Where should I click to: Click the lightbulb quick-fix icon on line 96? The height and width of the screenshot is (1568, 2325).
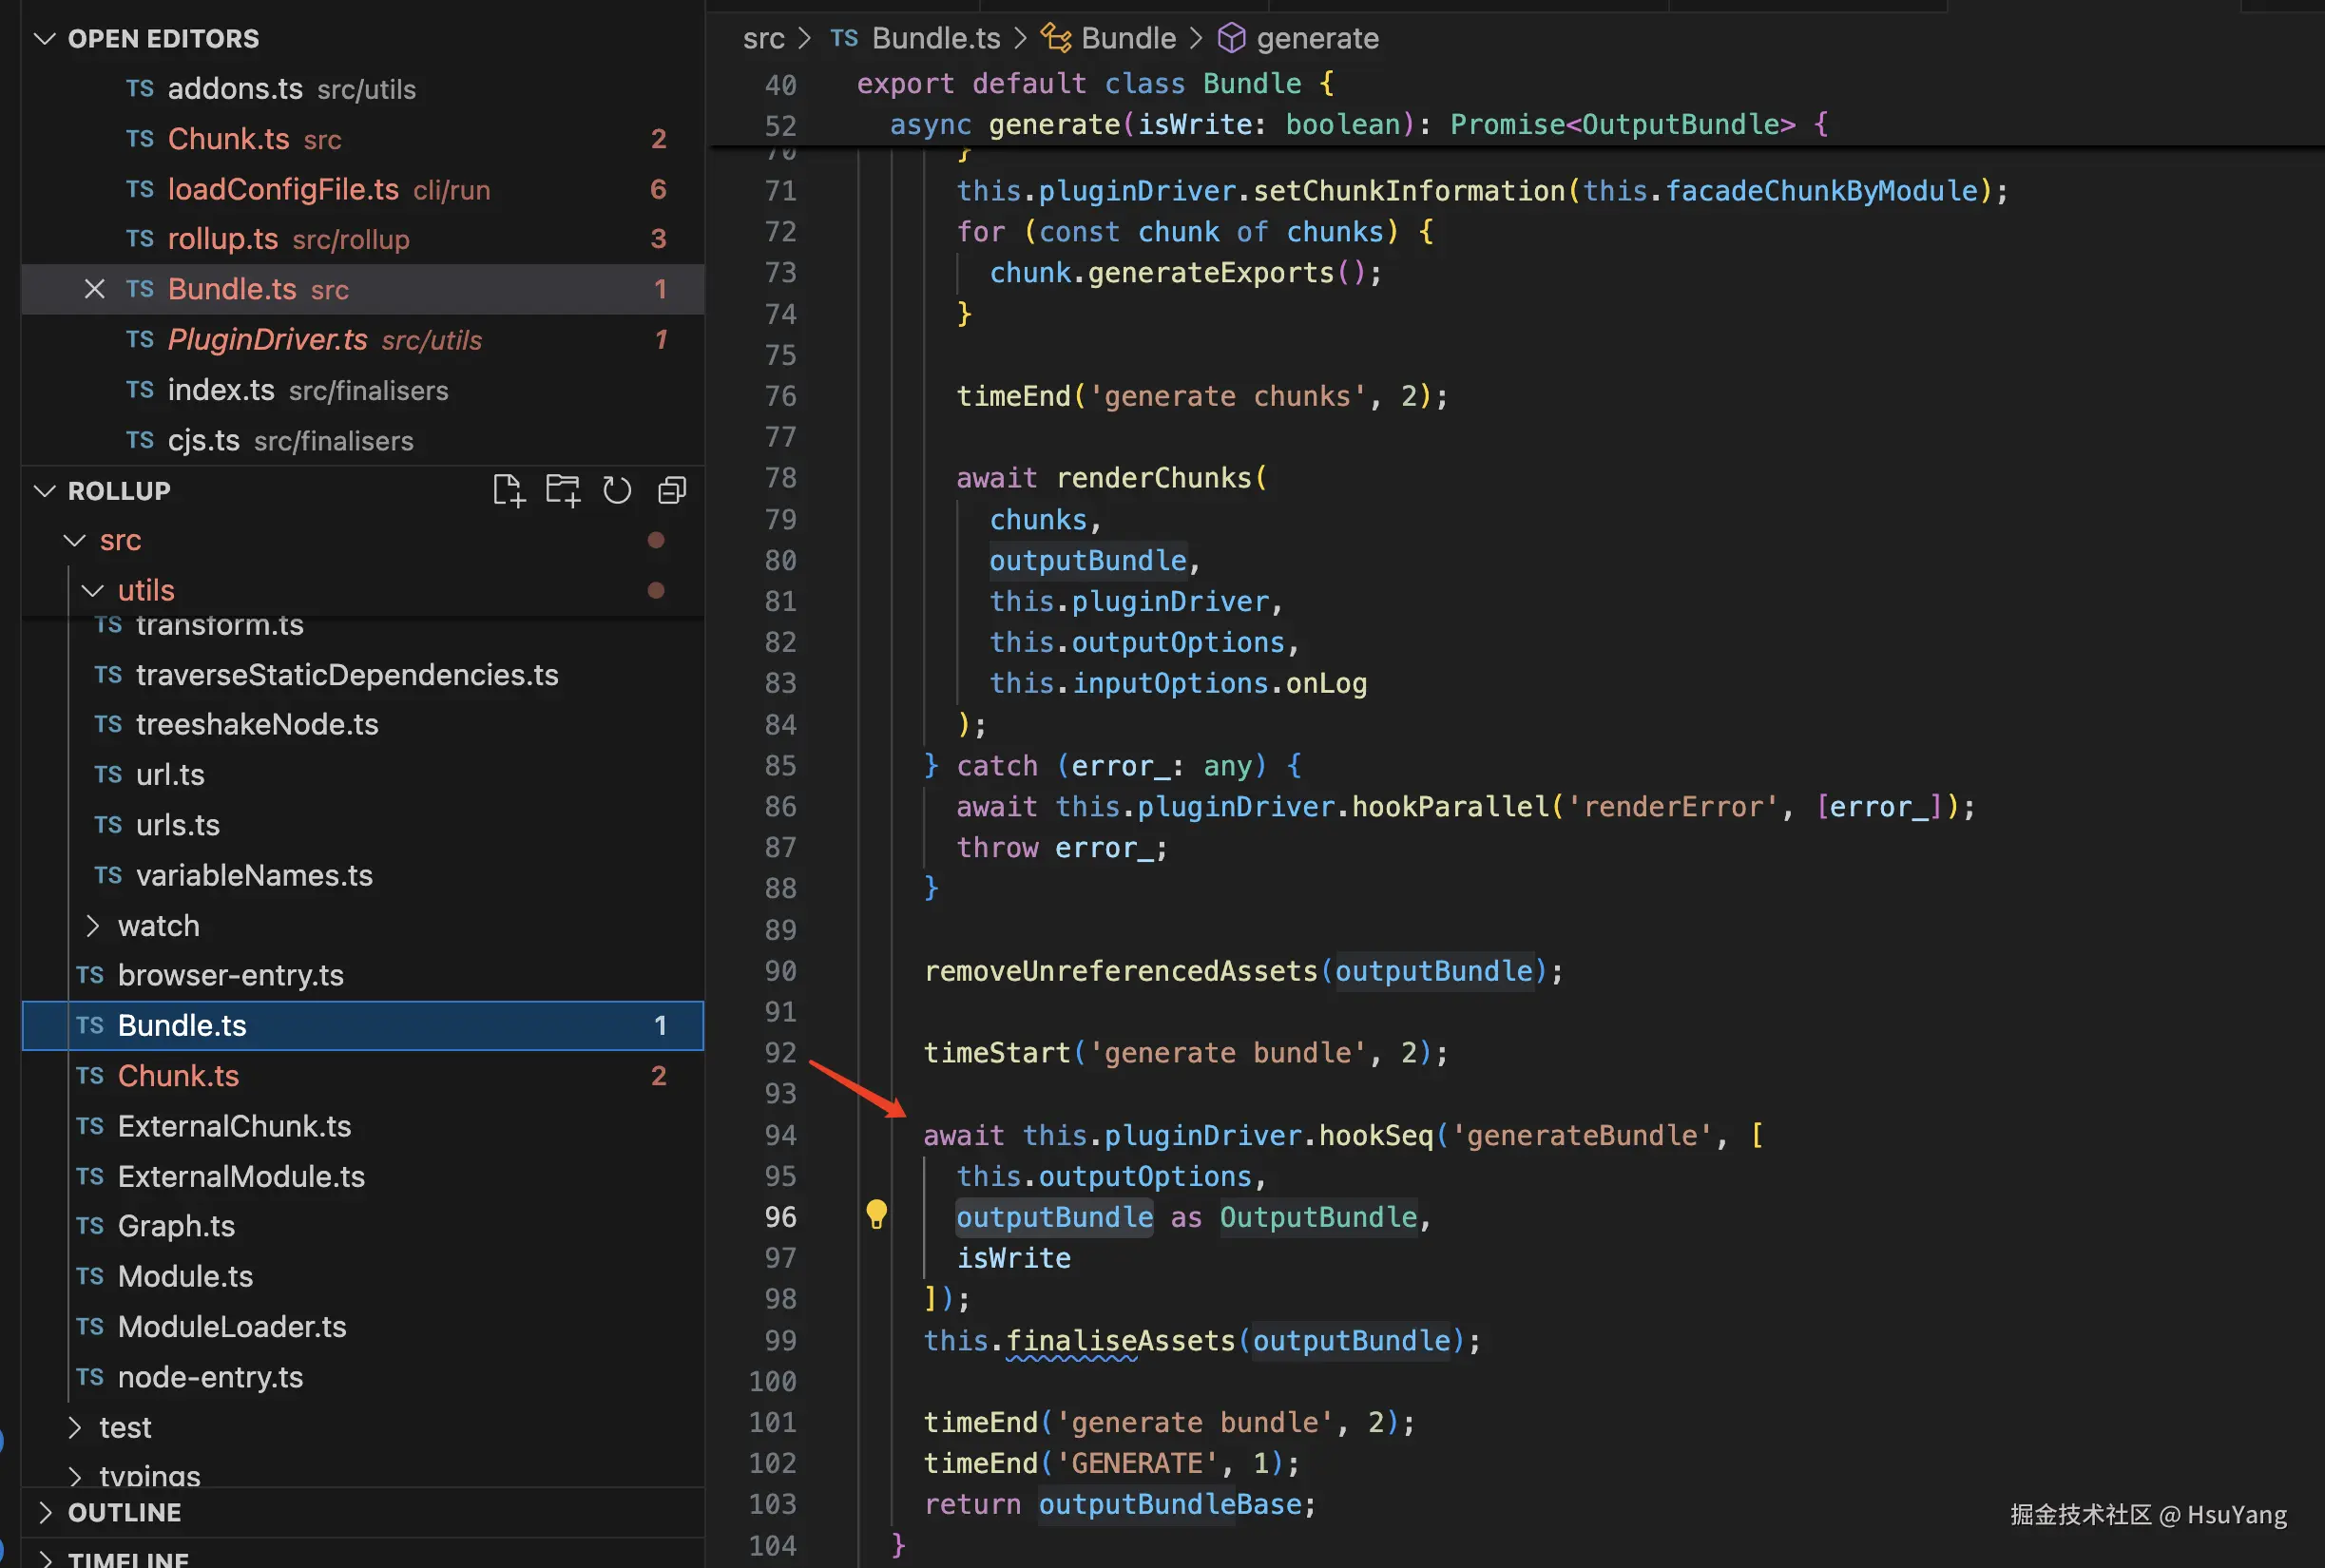876,1214
